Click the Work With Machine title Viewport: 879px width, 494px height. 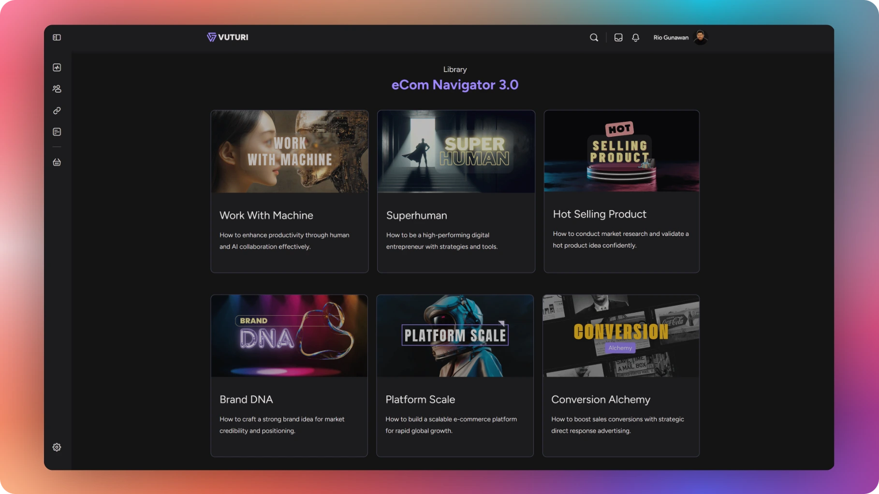coord(266,216)
